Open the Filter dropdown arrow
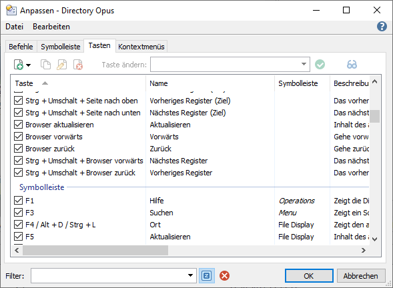The width and height of the screenshot is (393, 288). pos(190,275)
